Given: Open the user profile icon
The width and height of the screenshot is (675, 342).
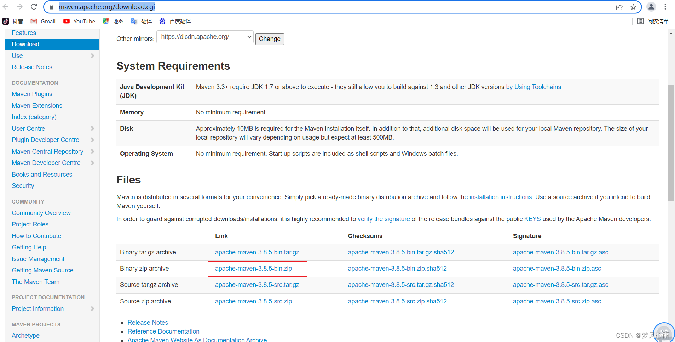Looking at the screenshot, I should [651, 7].
